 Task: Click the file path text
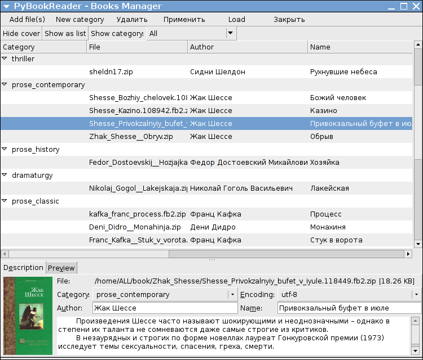pyautogui.click(x=254, y=281)
